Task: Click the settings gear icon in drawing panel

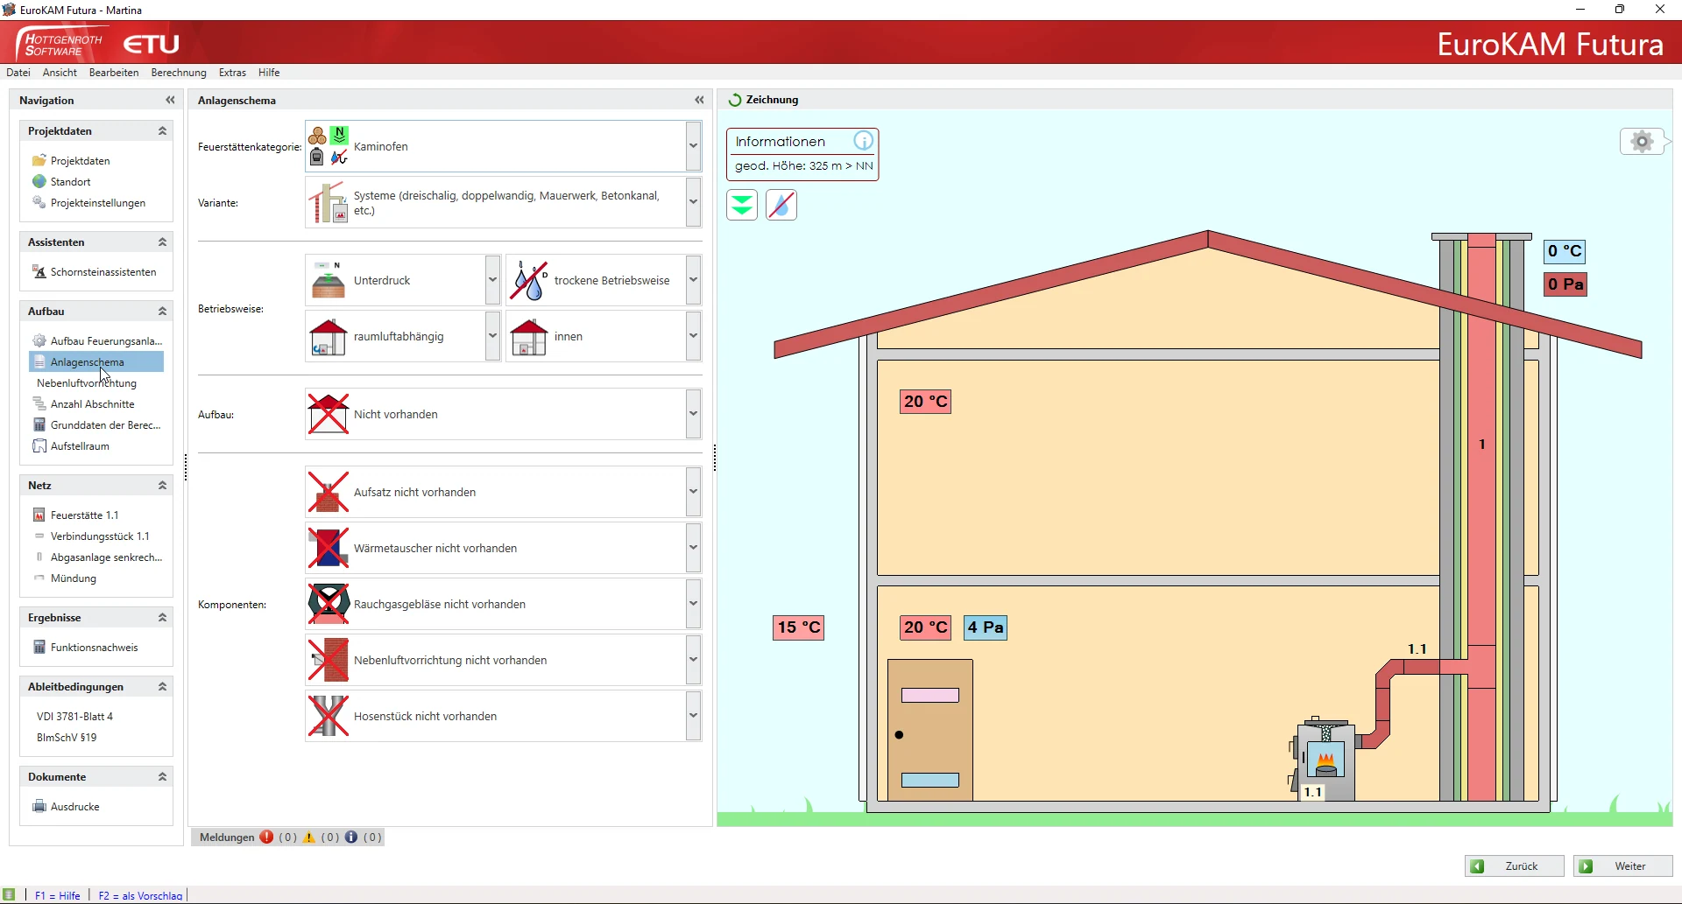Action: [1643, 142]
